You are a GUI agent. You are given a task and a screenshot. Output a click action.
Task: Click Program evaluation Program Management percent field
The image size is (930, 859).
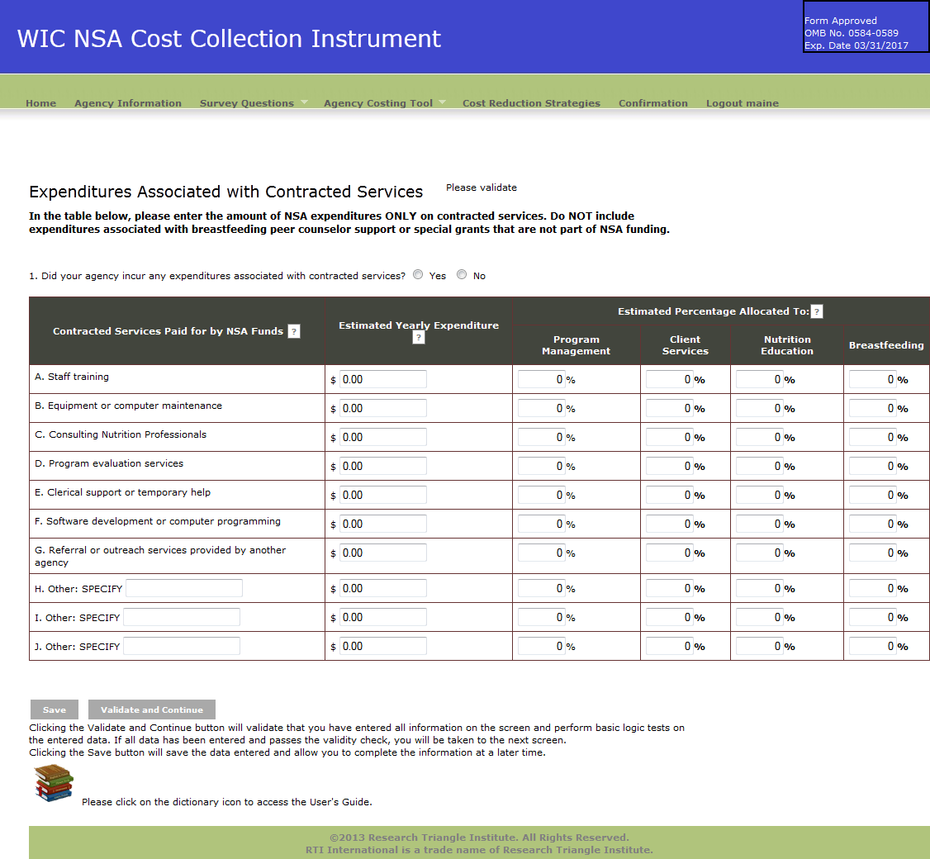pos(542,467)
